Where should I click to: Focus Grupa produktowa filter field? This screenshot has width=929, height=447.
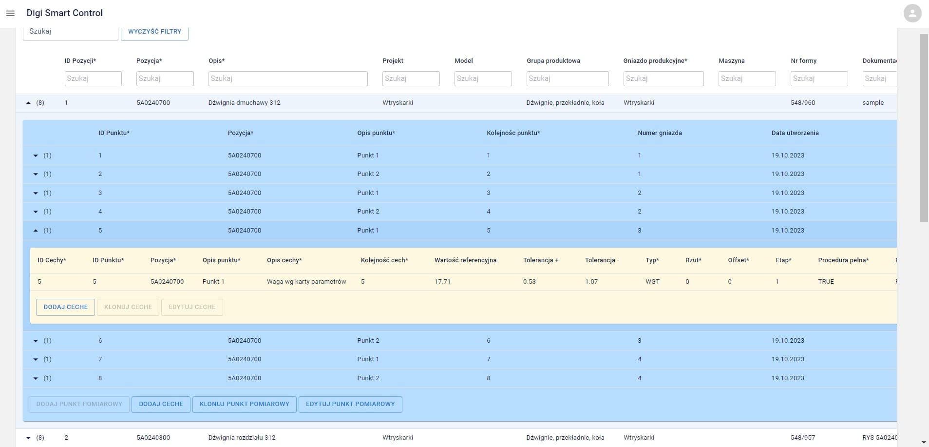click(x=568, y=78)
